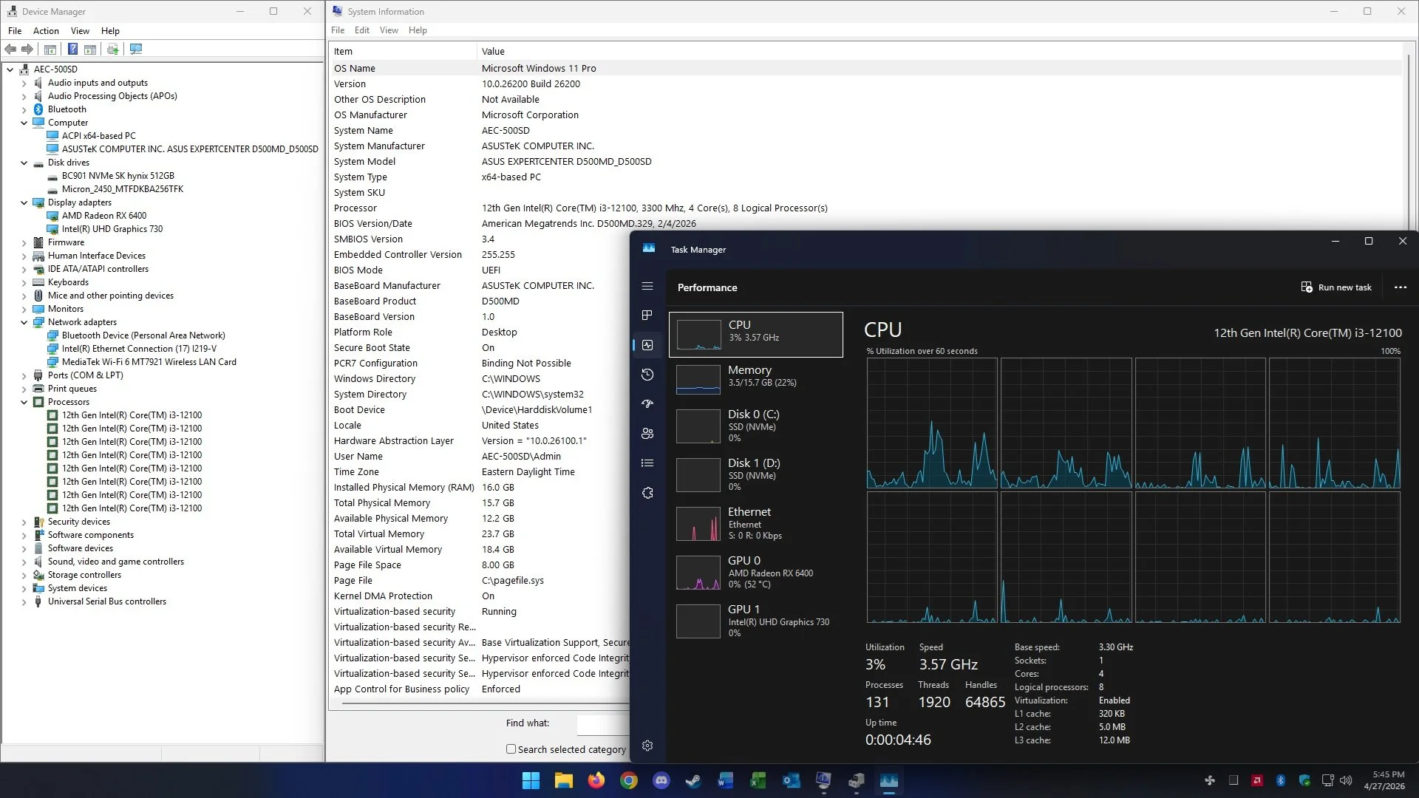Expand Audio inputs and outputs node
This screenshot has height=798, width=1419.
[x=24, y=83]
